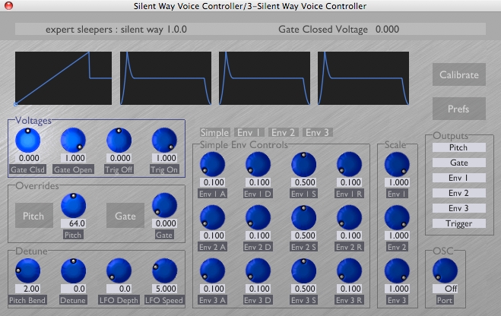Switch to the Simple envelope tab
The width and height of the screenshot is (501, 316).
214,132
